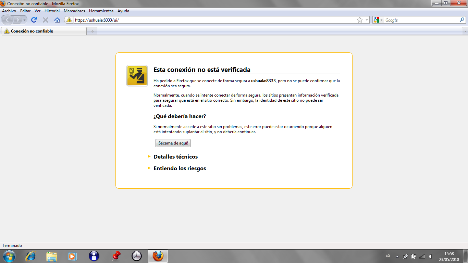468x263 pixels.
Task: Click the Back arrow navigation button
Action: pos(8,20)
